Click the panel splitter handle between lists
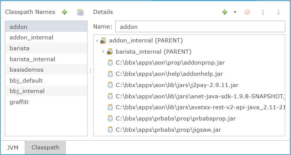291x155 pixels. 90,71
